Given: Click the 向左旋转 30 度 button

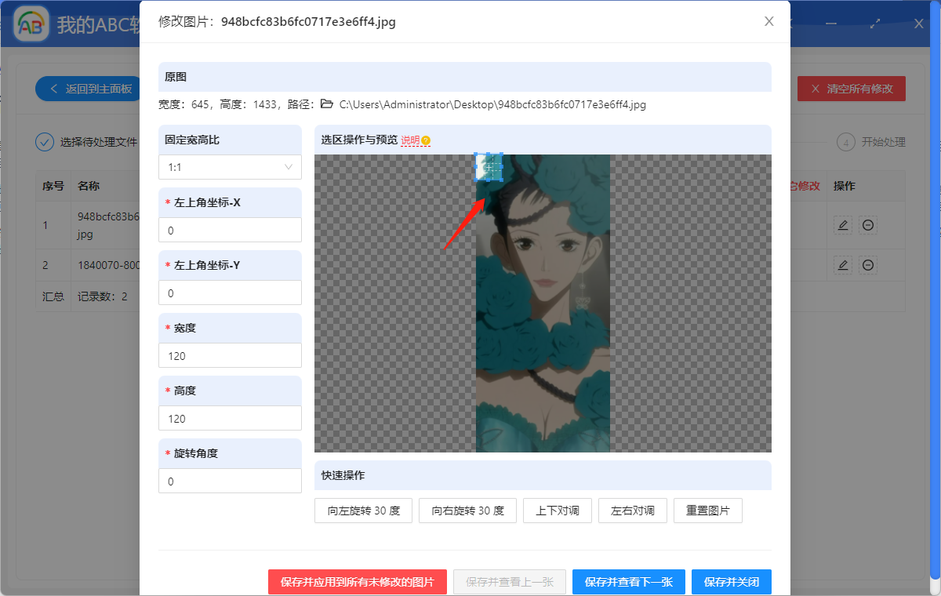Looking at the screenshot, I should (363, 510).
